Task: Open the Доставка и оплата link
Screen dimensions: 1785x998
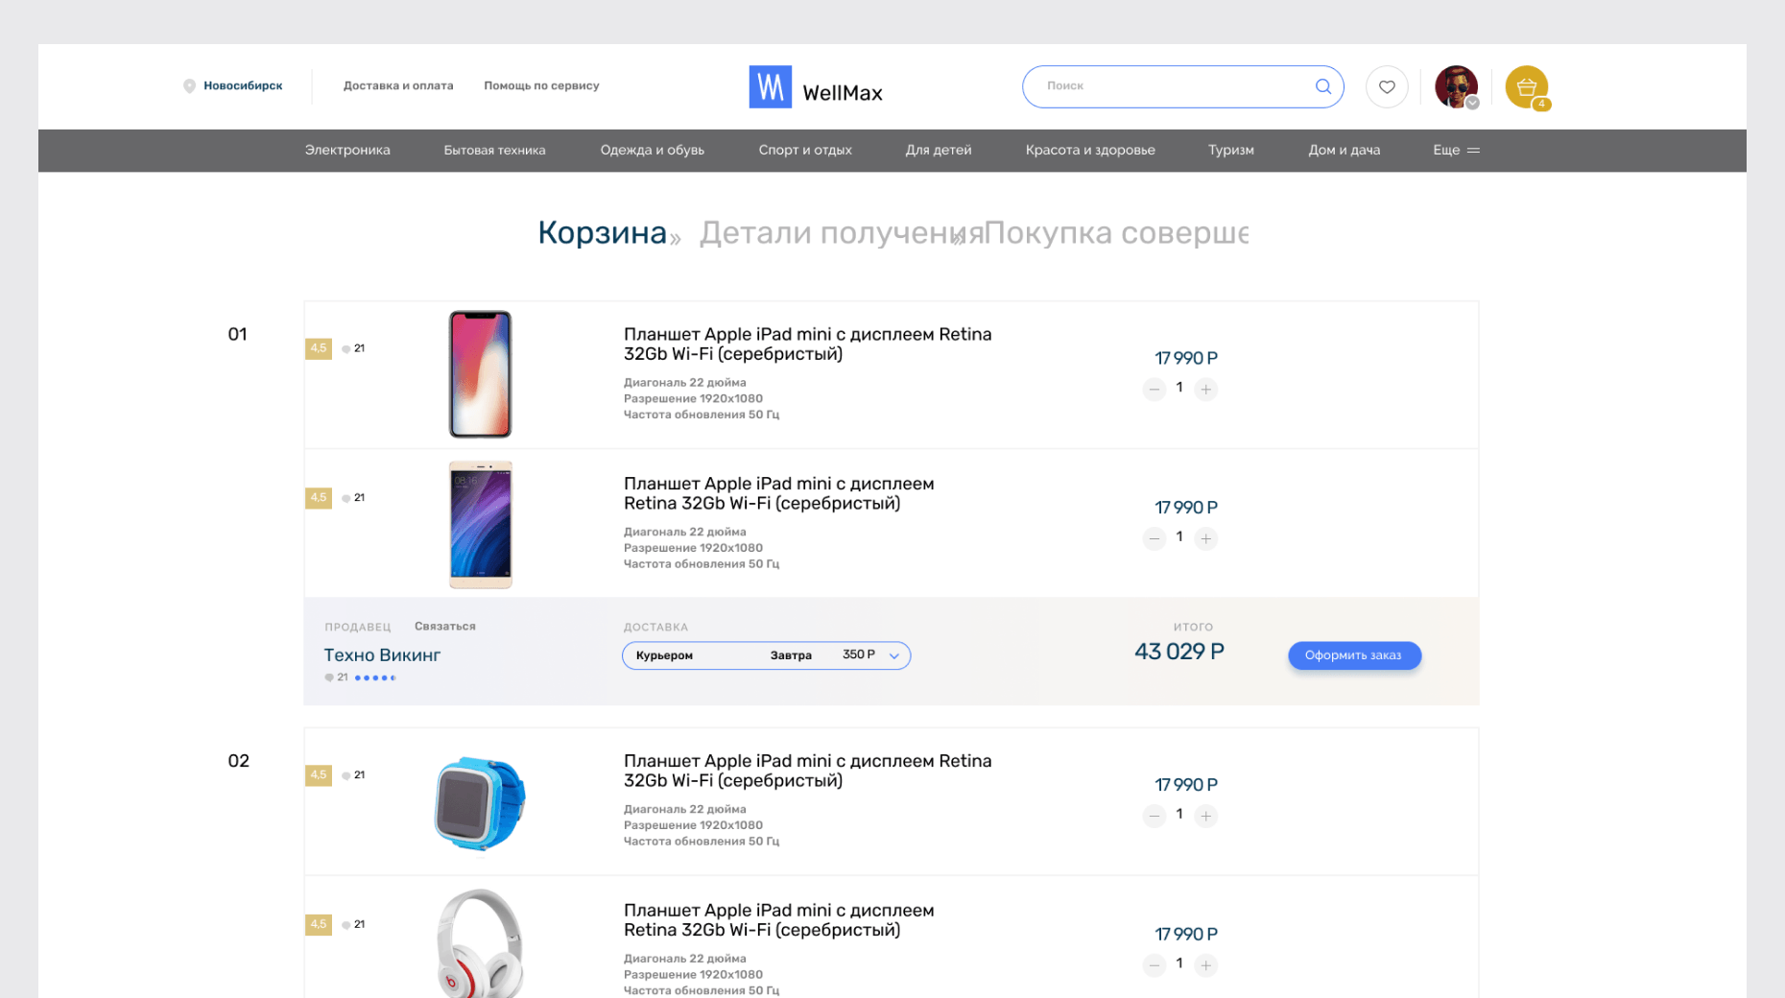Action: (398, 86)
